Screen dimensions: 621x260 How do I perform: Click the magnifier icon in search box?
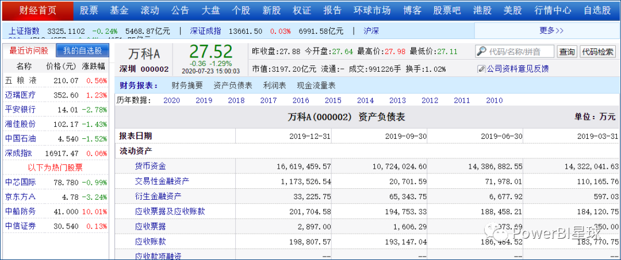coord(481,52)
